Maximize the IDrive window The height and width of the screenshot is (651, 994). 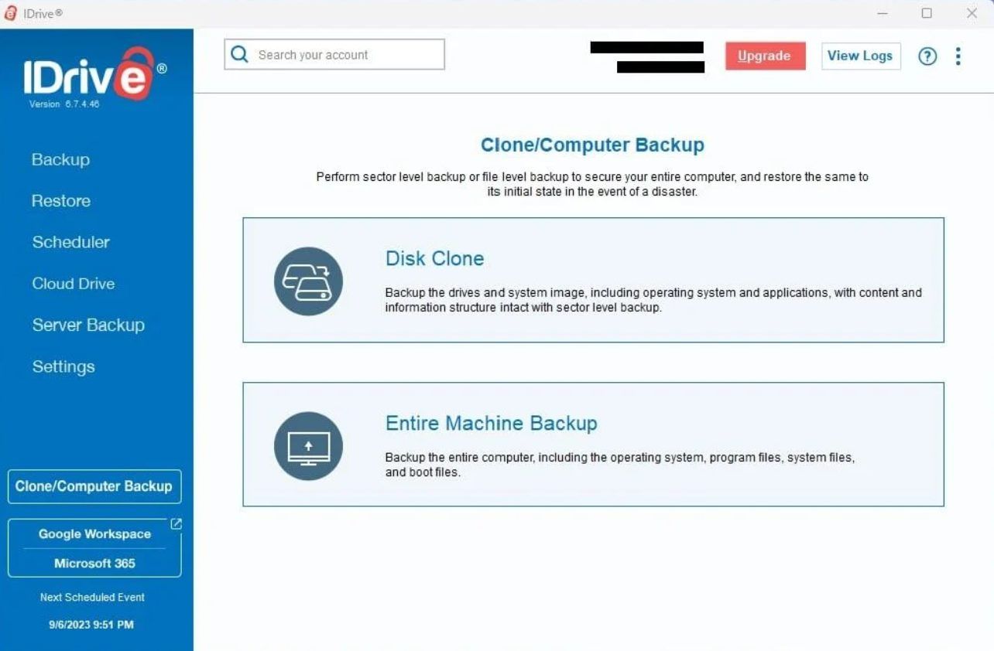click(927, 13)
